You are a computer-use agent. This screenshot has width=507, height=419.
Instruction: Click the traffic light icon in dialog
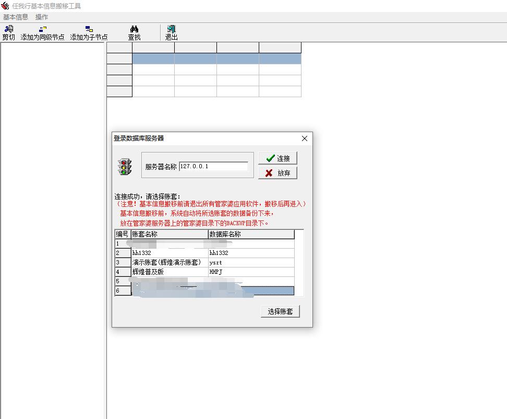(x=125, y=167)
